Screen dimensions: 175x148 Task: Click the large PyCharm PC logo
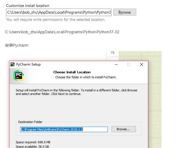(18, 76)
